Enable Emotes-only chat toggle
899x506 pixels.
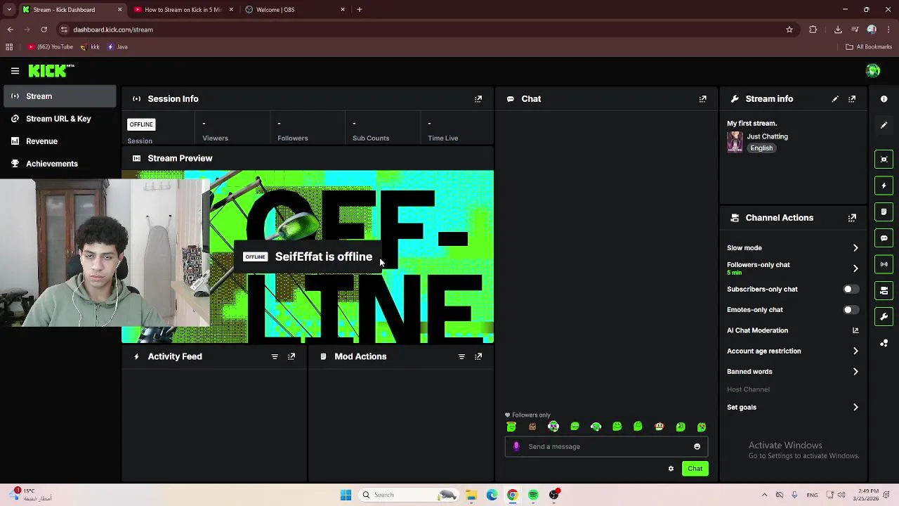[x=850, y=309]
